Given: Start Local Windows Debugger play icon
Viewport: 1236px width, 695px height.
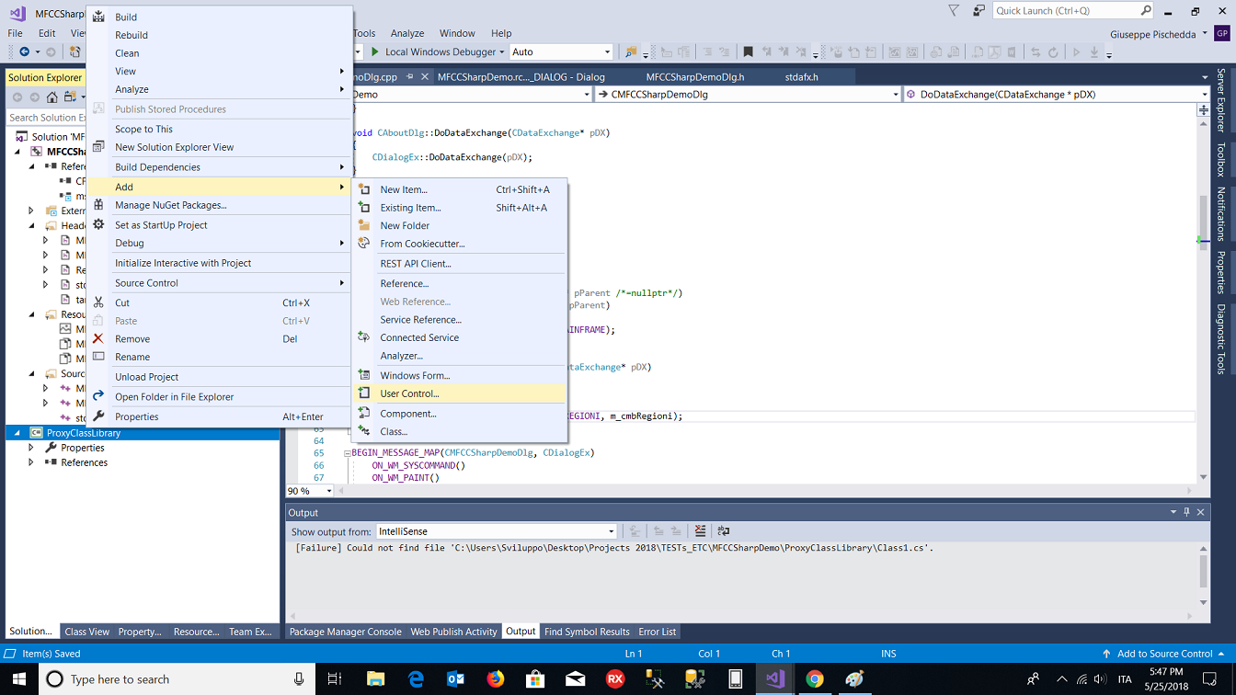Looking at the screenshot, I should 375,52.
